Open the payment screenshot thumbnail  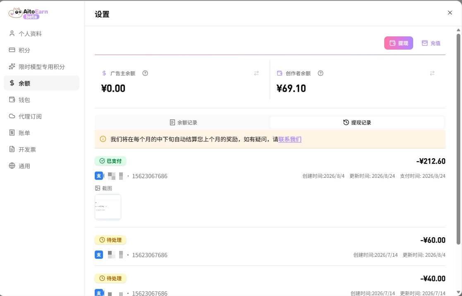click(108, 207)
